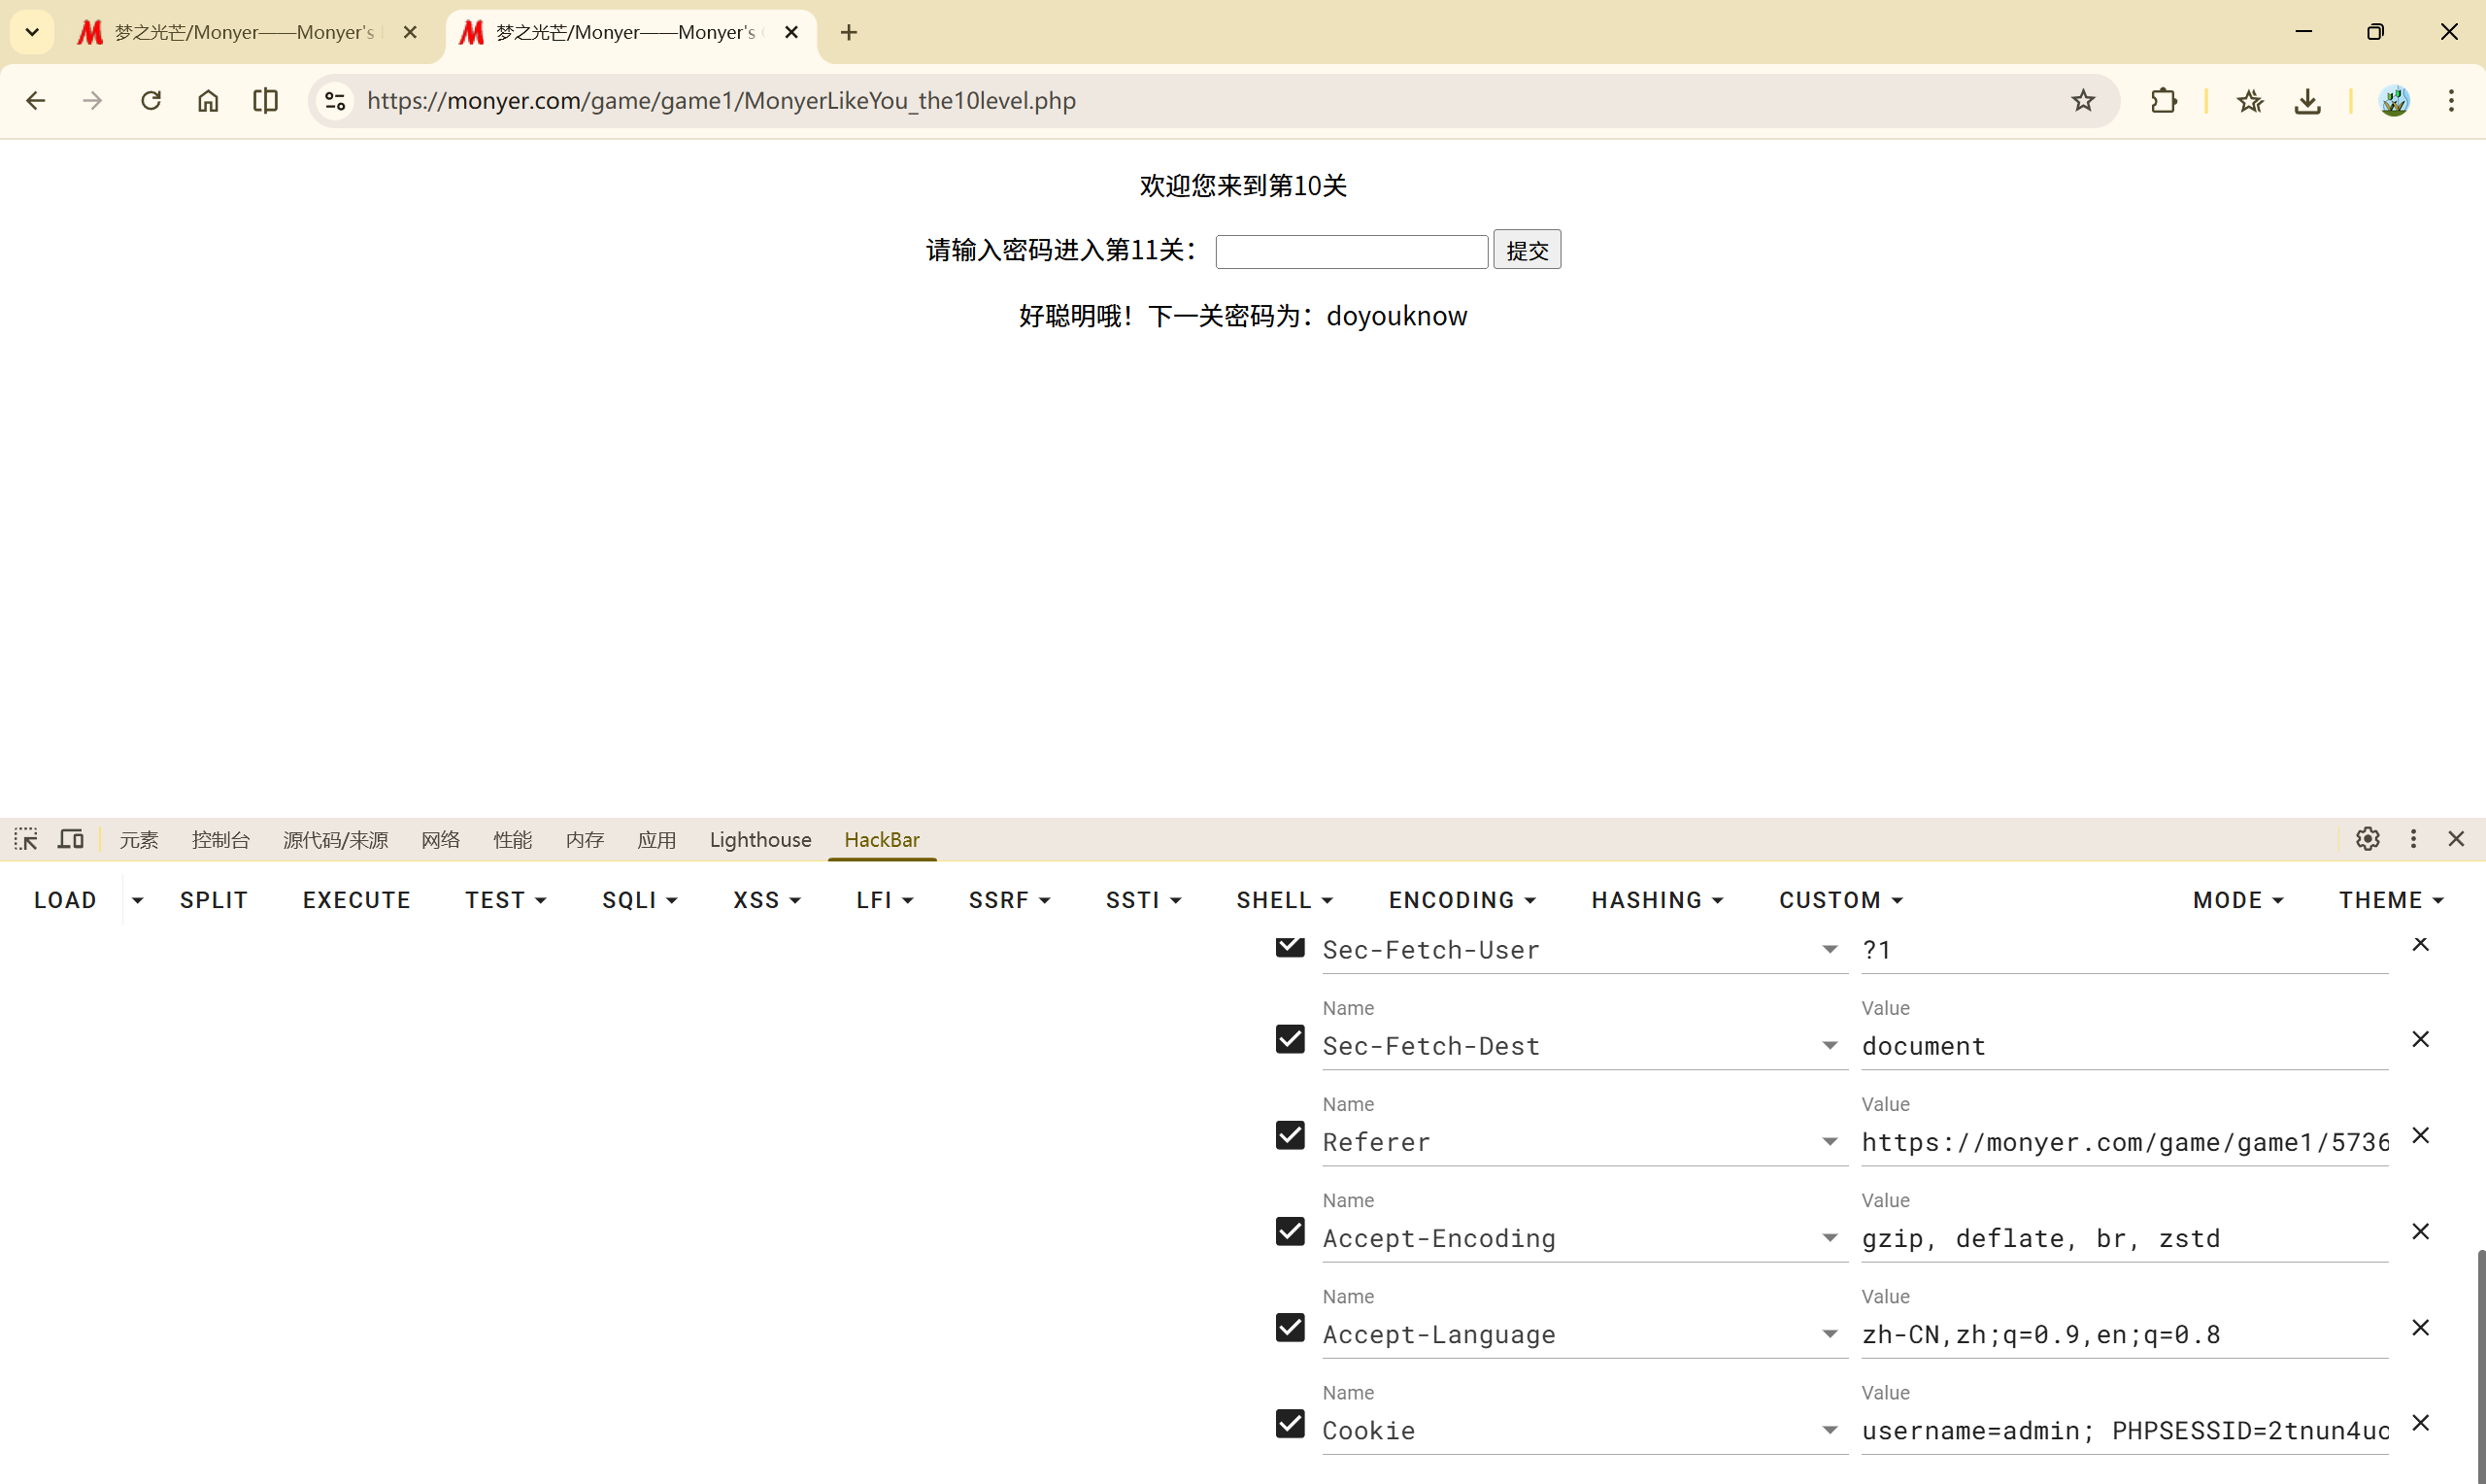Uncheck the Referer header checkbox
Image resolution: width=2486 pixels, height=1484 pixels.
(x=1290, y=1136)
